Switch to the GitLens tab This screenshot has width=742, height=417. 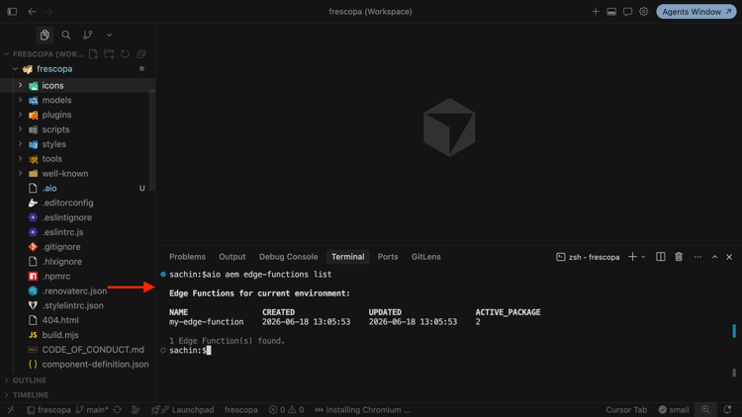425,257
